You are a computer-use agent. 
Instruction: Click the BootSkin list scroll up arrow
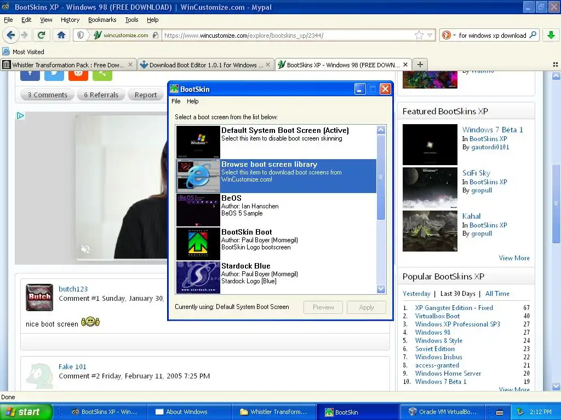381,130
